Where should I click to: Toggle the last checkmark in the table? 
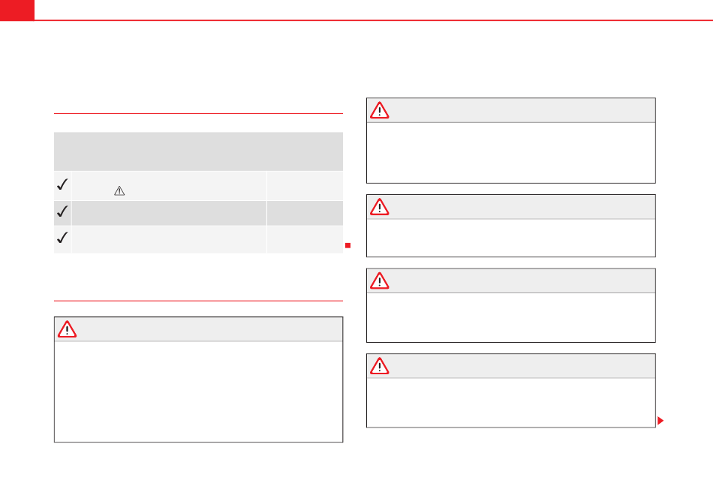point(63,238)
